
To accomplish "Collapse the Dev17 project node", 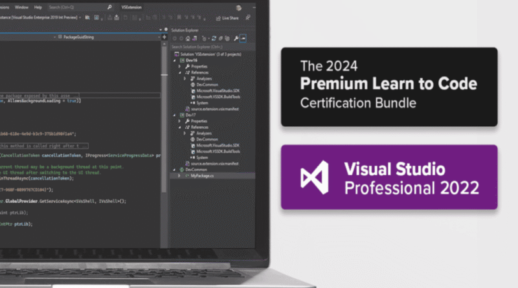I will pos(175,115).
